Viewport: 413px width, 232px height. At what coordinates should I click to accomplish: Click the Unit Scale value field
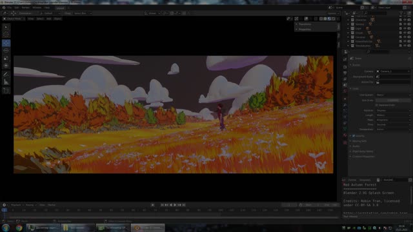393,101
